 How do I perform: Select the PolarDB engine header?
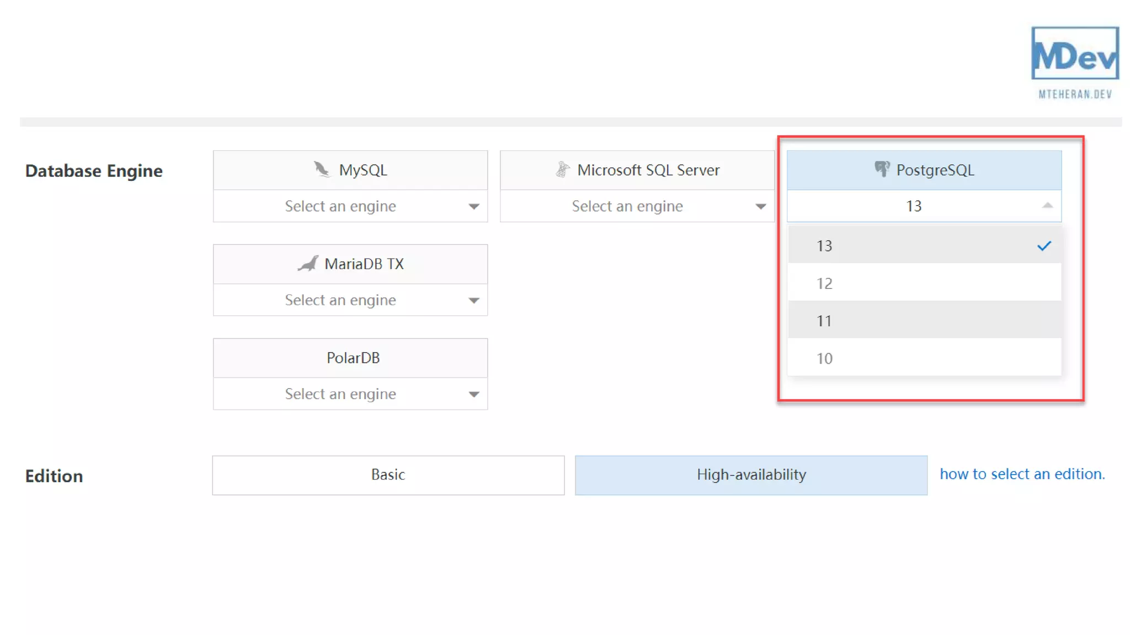pyautogui.click(x=350, y=358)
